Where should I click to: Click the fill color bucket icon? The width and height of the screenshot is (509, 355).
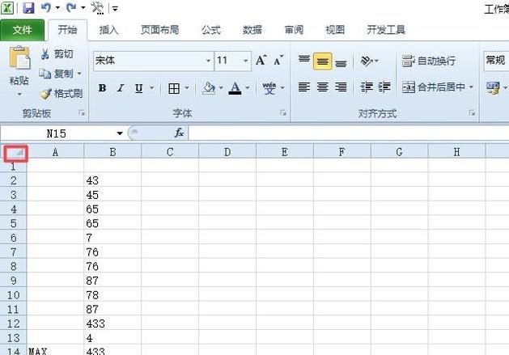pos(209,88)
